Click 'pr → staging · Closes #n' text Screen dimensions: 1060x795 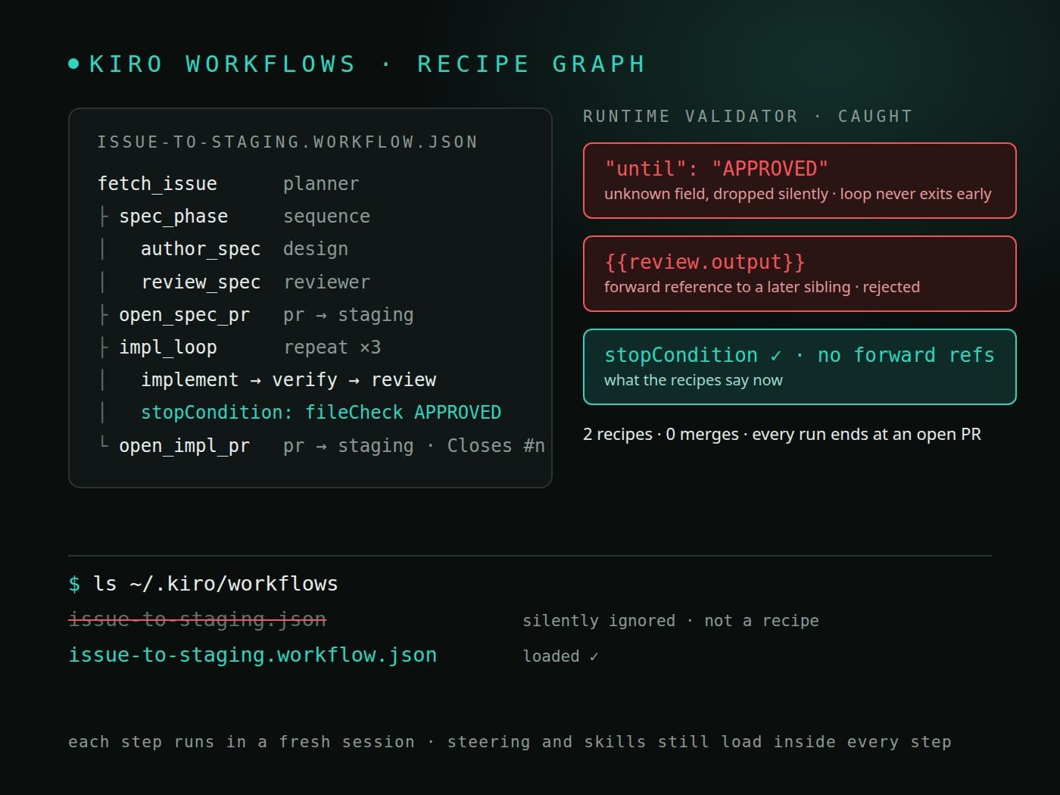[x=414, y=446]
